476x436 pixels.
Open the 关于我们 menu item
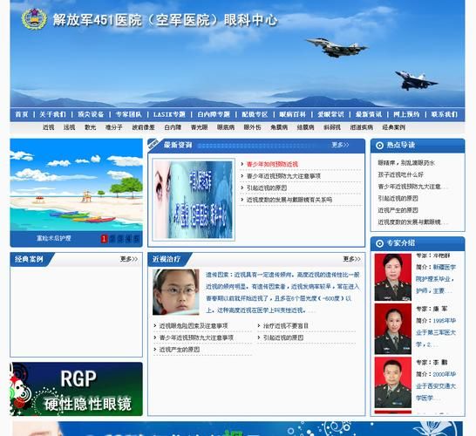[x=53, y=114]
